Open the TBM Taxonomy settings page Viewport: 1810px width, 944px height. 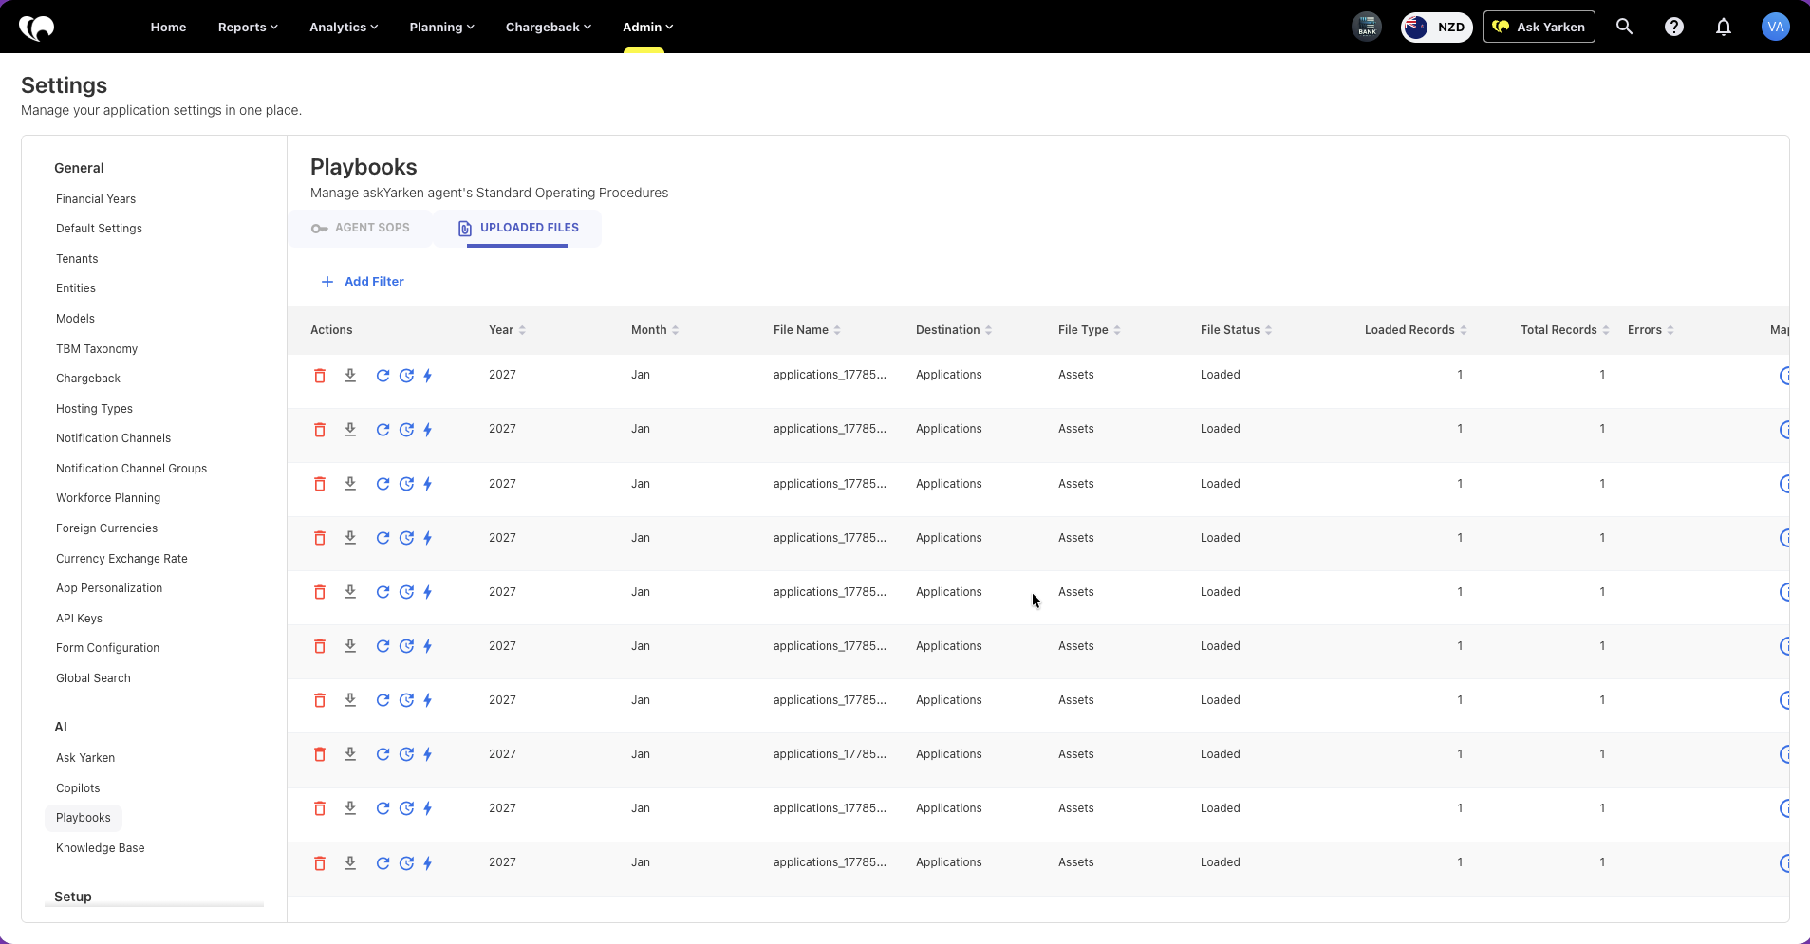[97, 349]
